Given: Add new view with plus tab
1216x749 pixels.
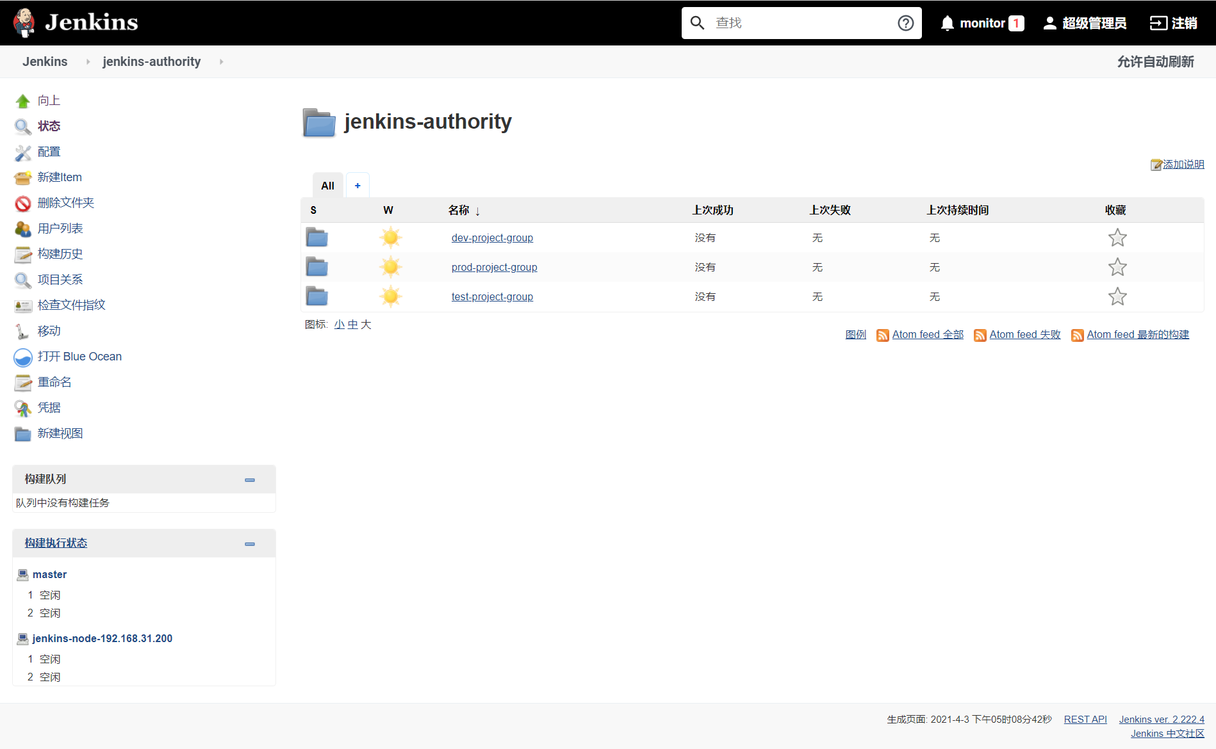Looking at the screenshot, I should pyautogui.click(x=357, y=186).
